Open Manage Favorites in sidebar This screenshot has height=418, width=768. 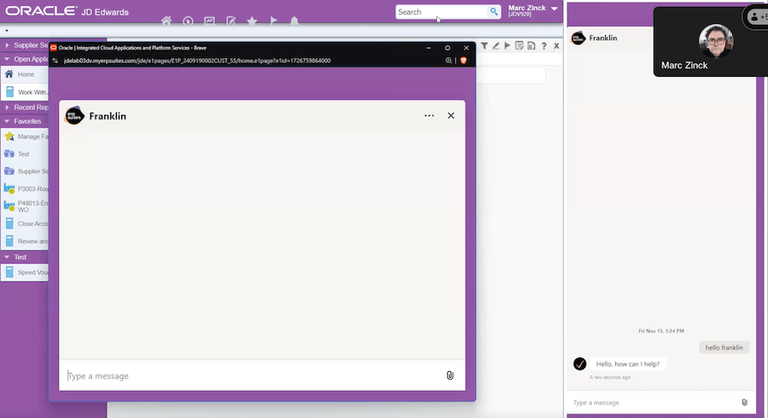(26, 136)
